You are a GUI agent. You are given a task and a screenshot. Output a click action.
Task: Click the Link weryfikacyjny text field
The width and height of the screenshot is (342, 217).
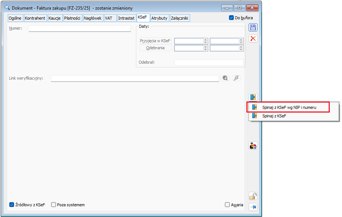coord(135,78)
